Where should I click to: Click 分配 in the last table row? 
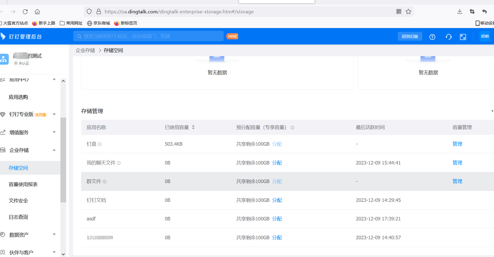coord(277,237)
